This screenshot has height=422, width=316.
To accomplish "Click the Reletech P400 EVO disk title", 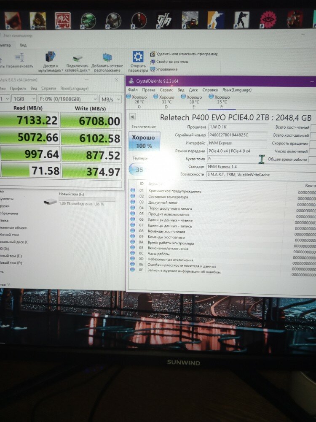I will (x=236, y=118).
